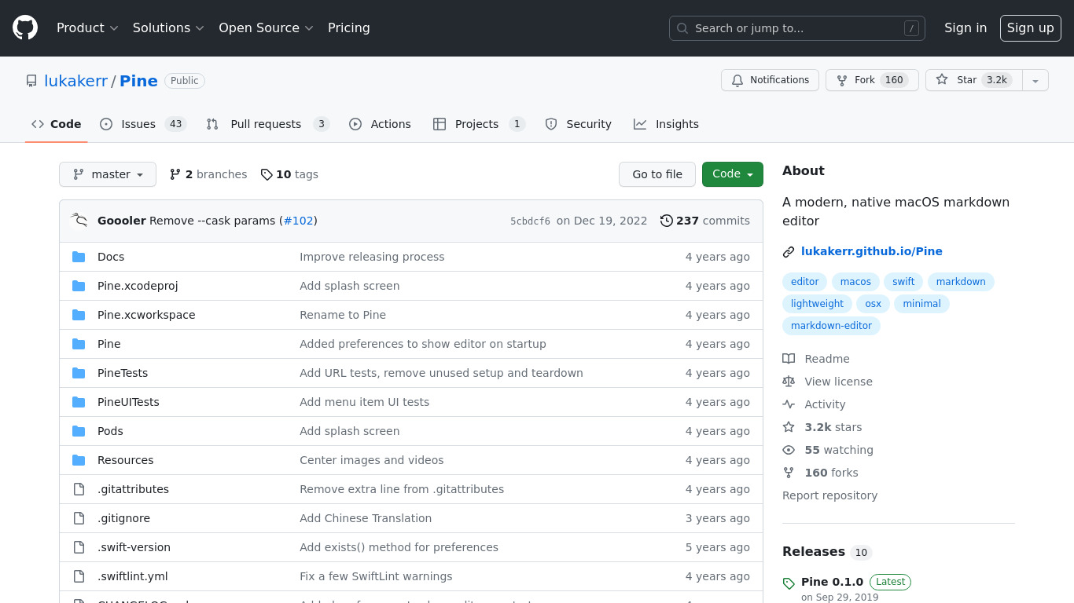Star the repository with Star button

coord(974,80)
